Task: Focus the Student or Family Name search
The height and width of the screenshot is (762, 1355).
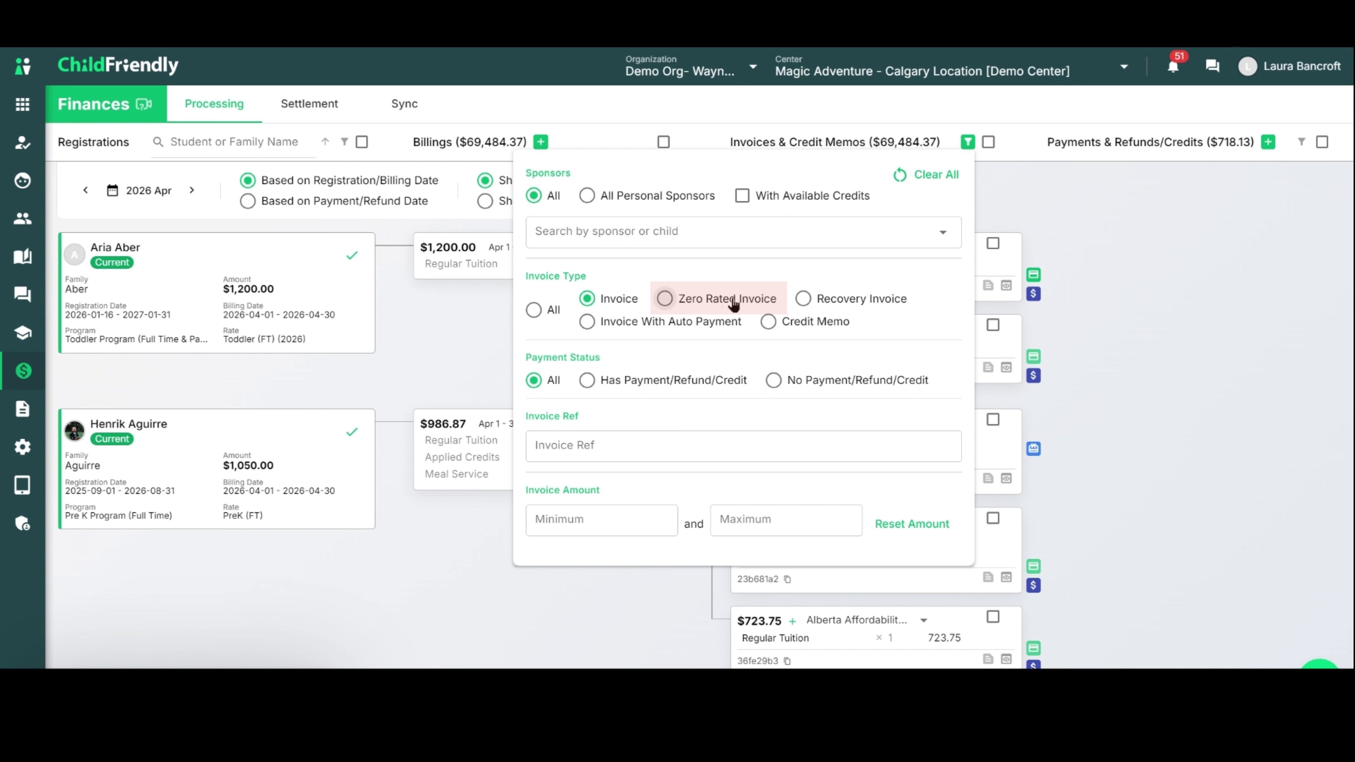Action: pyautogui.click(x=234, y=142)
